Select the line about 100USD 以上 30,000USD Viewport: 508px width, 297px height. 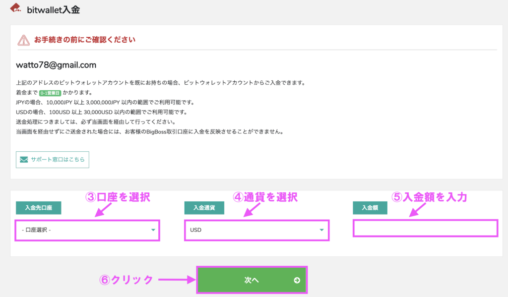click(x=102, y=112)
